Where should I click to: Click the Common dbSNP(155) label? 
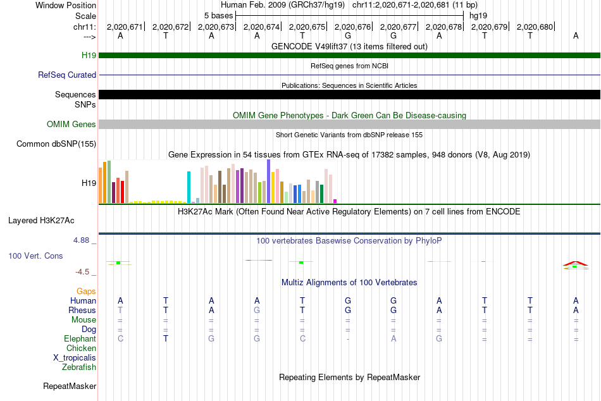click(56, 144)
